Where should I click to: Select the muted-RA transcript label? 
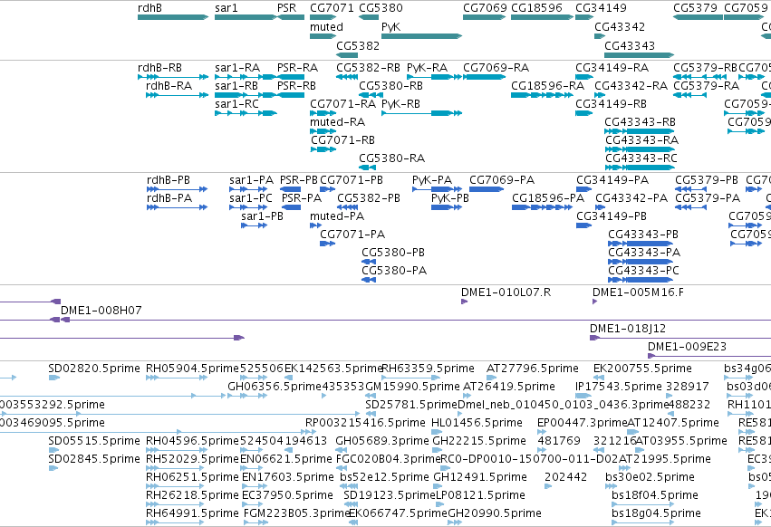coord(337,122)
